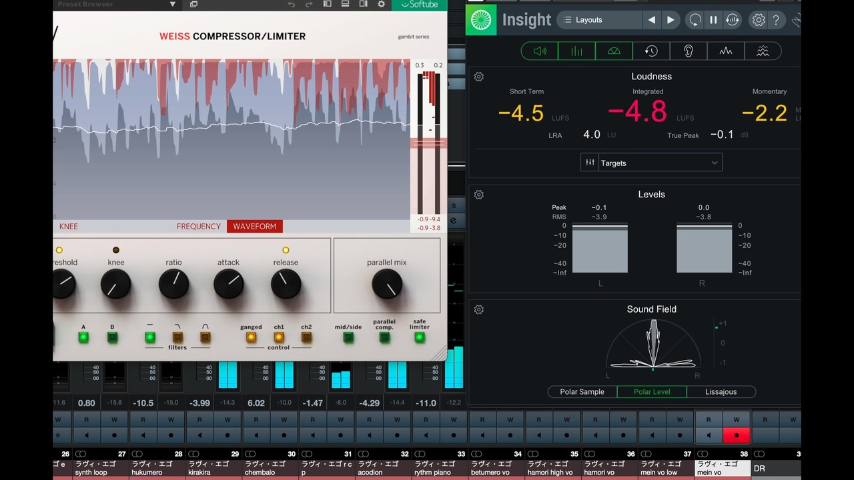
Task: Click the -10.5 fader value field
Action: pos(143,403)
